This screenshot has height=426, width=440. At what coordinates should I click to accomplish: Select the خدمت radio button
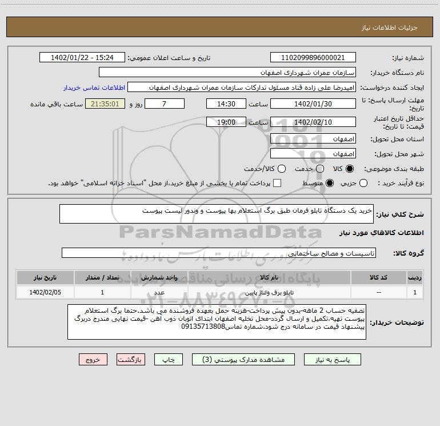320,169
